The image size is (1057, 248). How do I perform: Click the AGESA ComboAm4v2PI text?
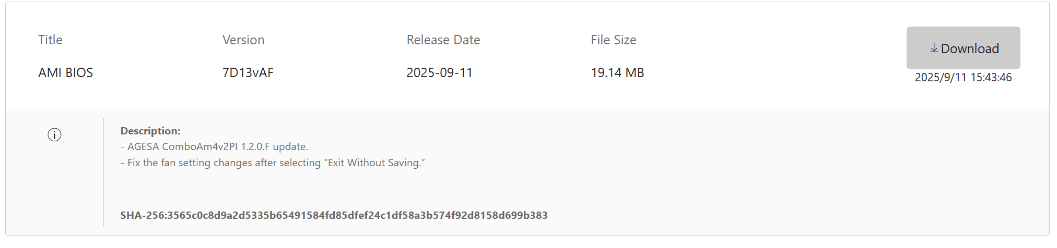pyautogui.click(x=183, y=147)
